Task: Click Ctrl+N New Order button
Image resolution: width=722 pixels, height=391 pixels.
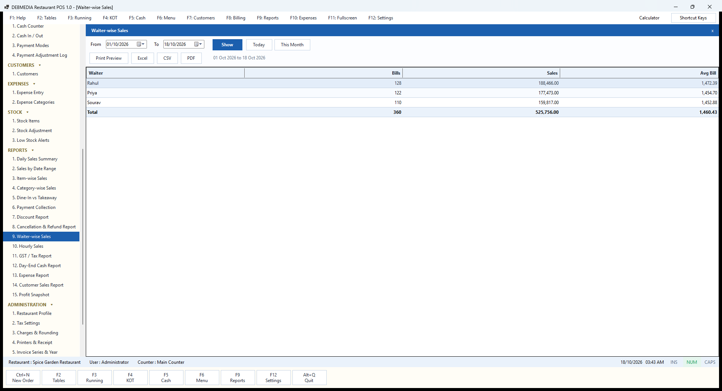Action: [x=23, y=378]
